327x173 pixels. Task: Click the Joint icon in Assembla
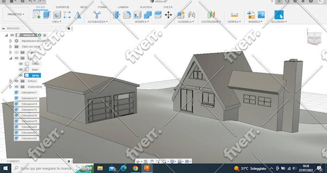pos(191,15)
